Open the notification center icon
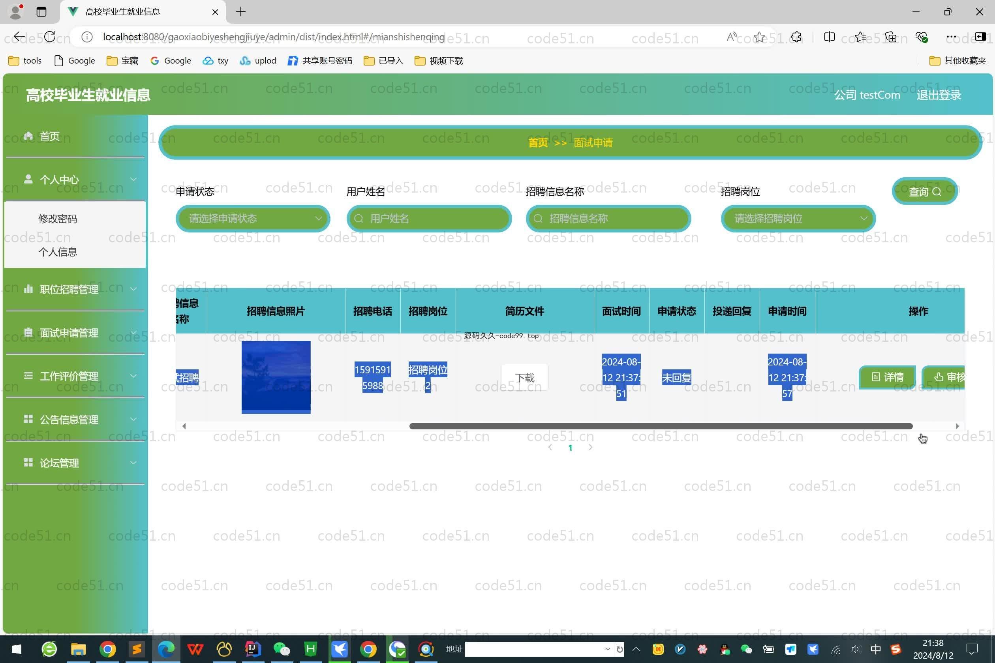995x663 pixels. pyautogui.click(x=972, y=649)
